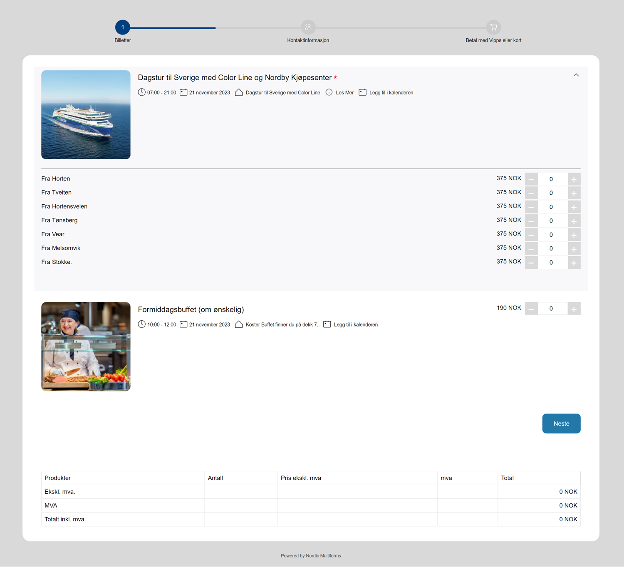624x567 pixels.
Task: Click the Totalt inkl. mva. row label
Action: [x=65, y=519]
